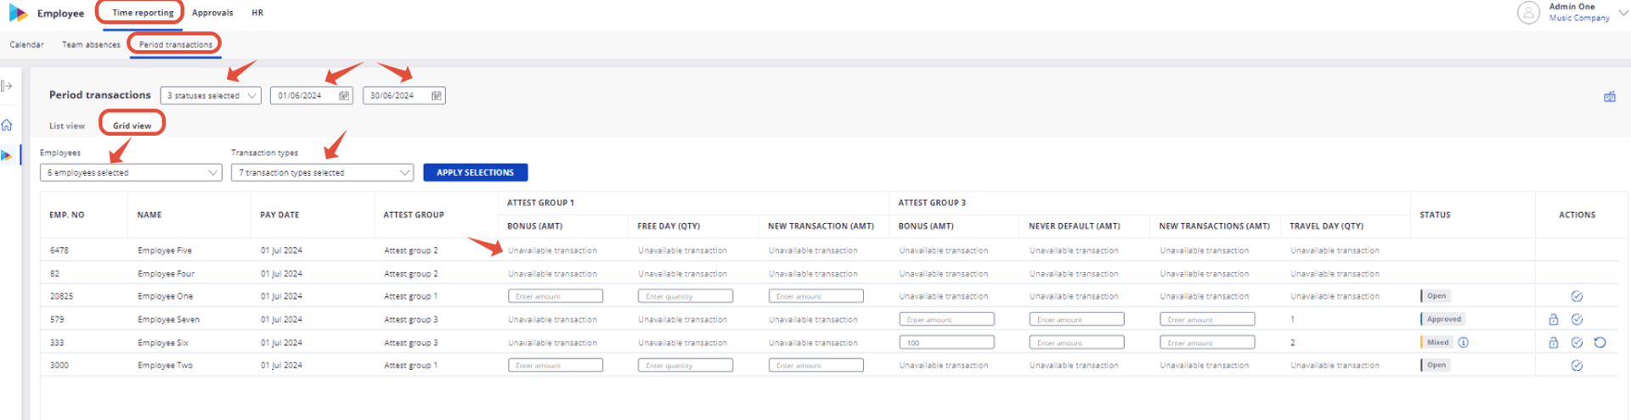Switch to the List view tab
Viewport: 1631px width, 420px height.
tap(67, 126)
